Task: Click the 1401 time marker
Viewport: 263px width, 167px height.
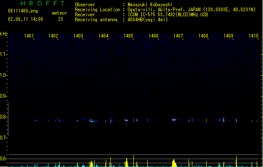Action: pyautogui.click(x=29, y=36)
